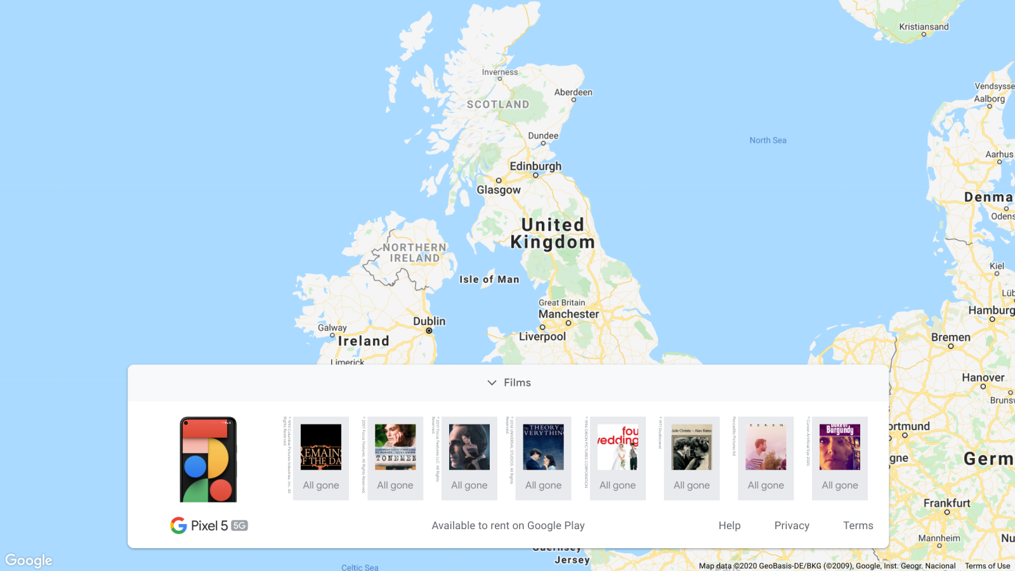Click the Google logo on map
The image size is (1015, 571).
pos(29,560)
